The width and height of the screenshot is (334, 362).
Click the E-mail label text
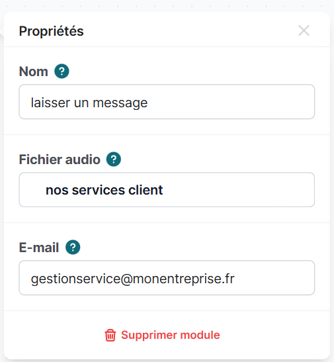pos(39,248)
